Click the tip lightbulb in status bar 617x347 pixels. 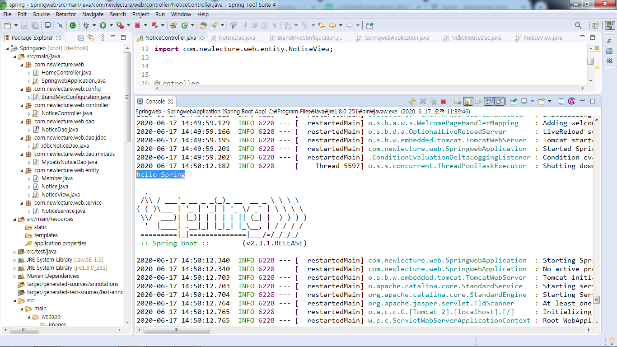pyautogui.click(x=611, y=341)
